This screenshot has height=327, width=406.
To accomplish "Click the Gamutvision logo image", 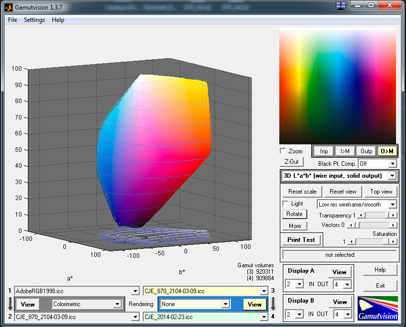I will pyautogui.click(x=378, y=308).
